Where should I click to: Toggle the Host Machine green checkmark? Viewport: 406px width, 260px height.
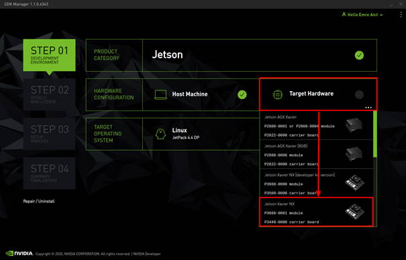tap(242, 94)
